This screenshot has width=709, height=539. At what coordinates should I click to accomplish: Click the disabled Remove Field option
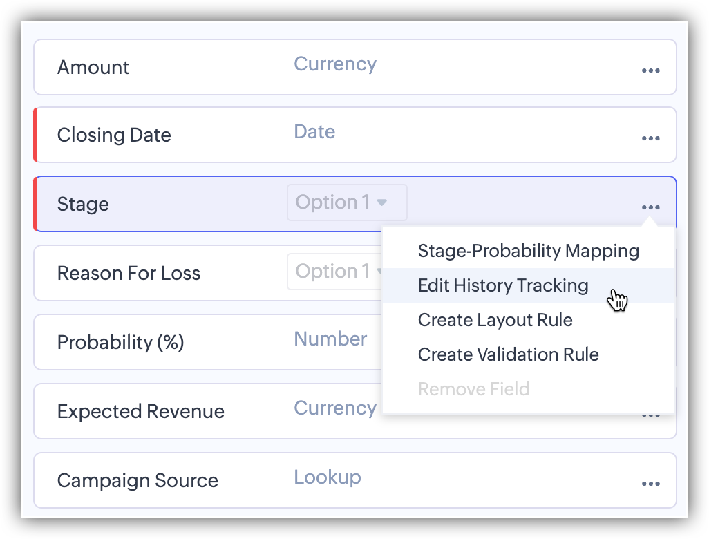pyautogui.click(x=473, y=389)
